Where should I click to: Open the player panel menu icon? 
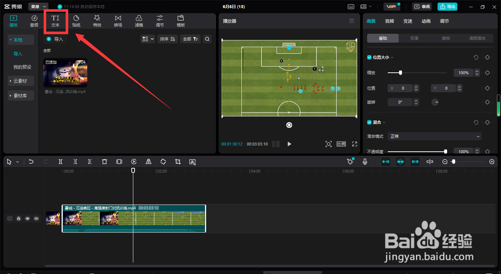coord(352,21)
